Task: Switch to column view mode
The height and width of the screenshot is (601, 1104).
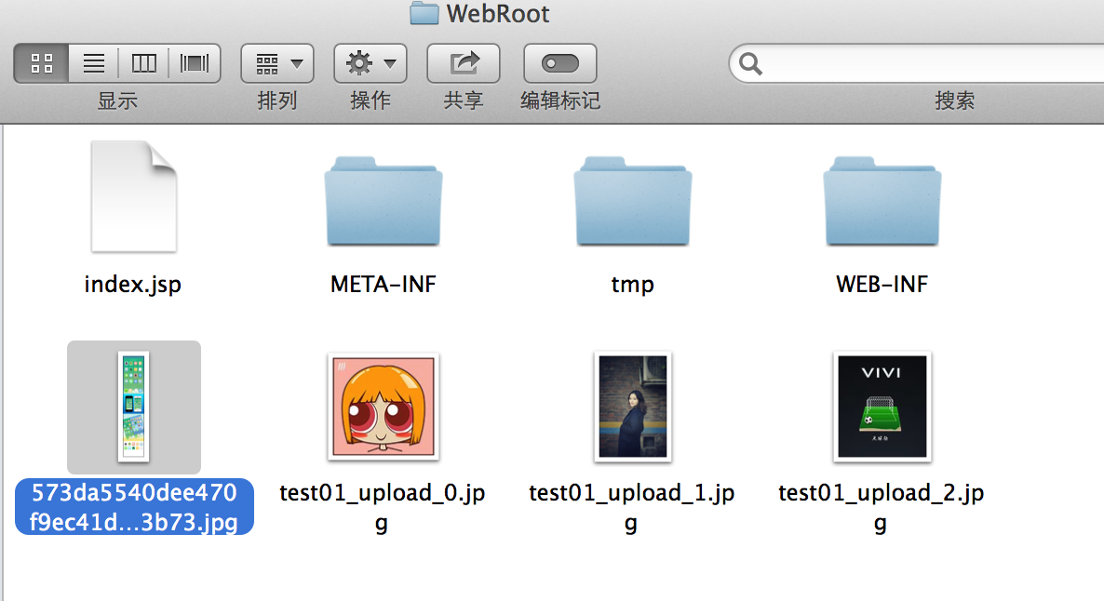Action: tap(143, 63)
